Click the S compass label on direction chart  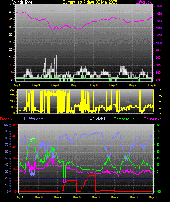coord(160,102)
